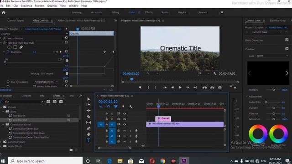
Task: Toggle V2 track output eye
Action: 125,119
